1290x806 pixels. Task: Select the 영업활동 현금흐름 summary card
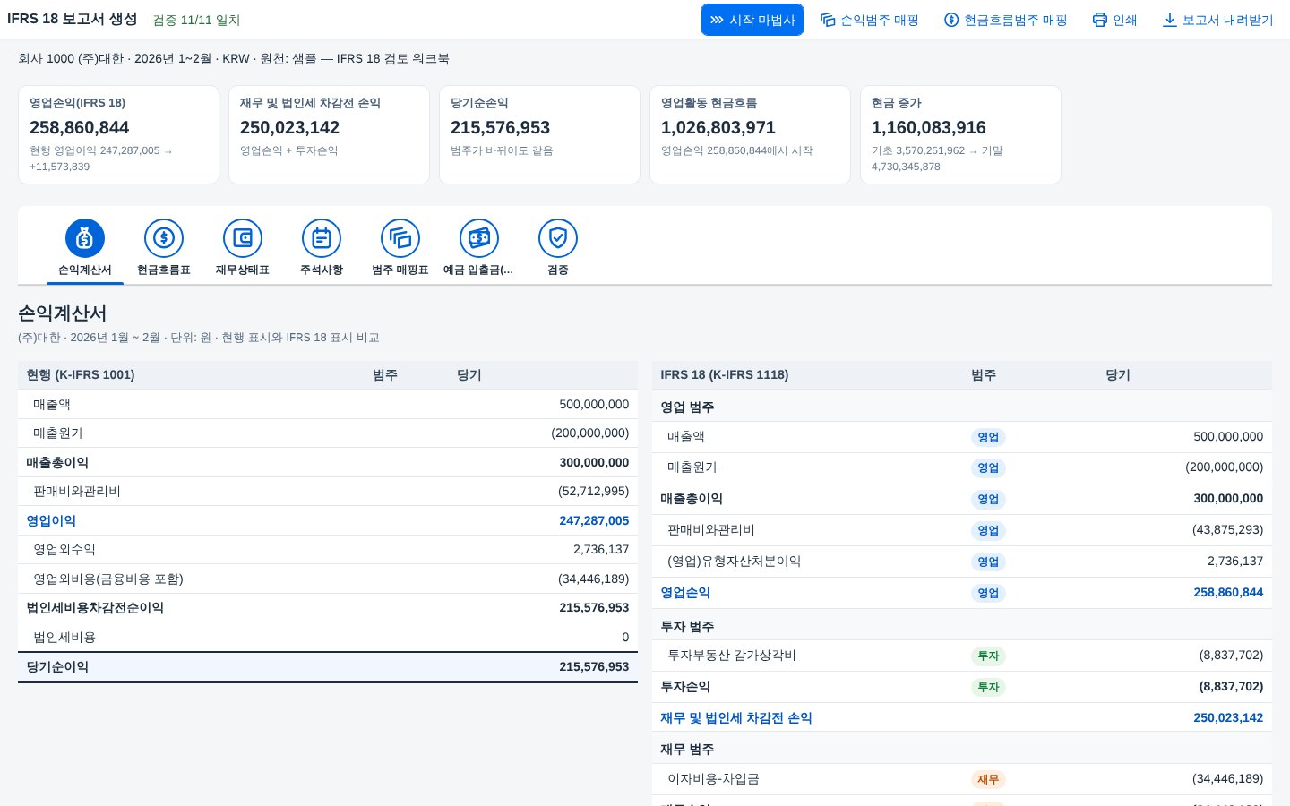point(750,135)
